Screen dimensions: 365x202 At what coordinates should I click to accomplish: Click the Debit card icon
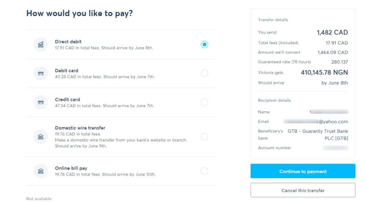click(x=41, y=73)
